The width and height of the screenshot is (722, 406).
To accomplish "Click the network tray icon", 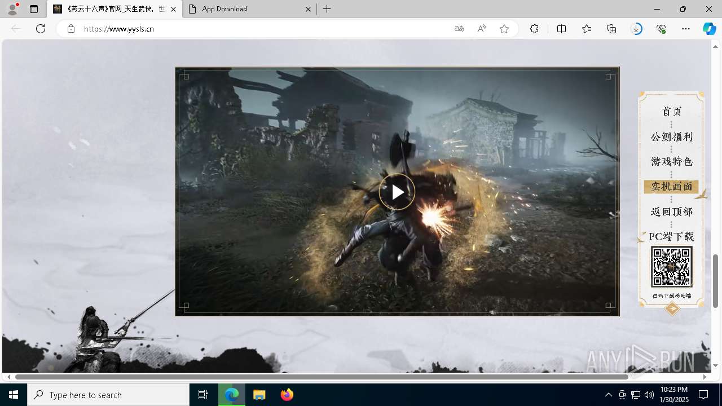I will click(636, 395).
